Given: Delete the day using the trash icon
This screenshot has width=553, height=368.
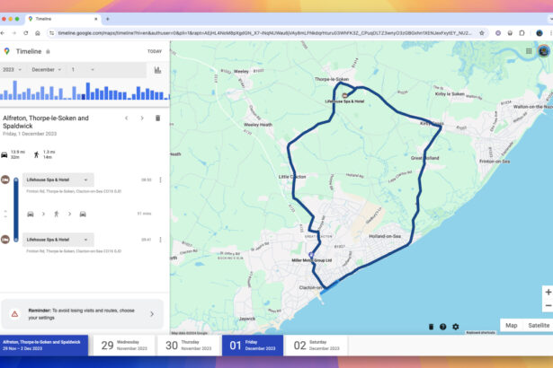Looking at the screenshot, I should coord(157,118).
